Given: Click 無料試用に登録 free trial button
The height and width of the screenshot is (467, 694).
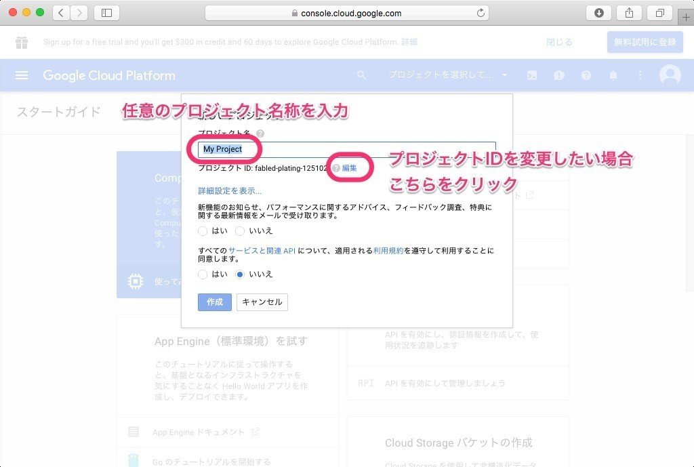Looking at the screenshot, I should coord(645,43).
